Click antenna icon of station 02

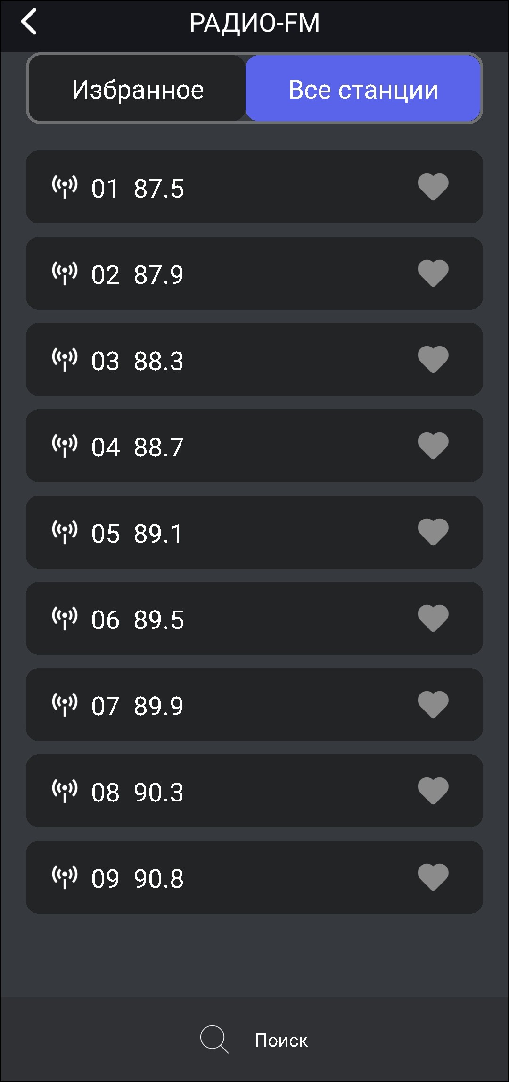[65, 273]
